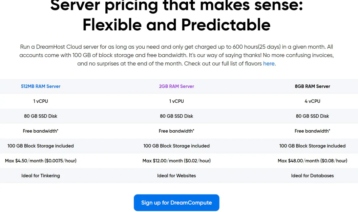Click the Max $12.00/month price text
The width and height of the screenshot is (358, 212).
click(176, 161)
